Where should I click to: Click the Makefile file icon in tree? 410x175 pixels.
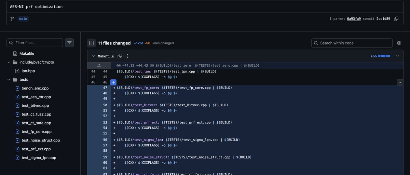click(x=15, y=54)
